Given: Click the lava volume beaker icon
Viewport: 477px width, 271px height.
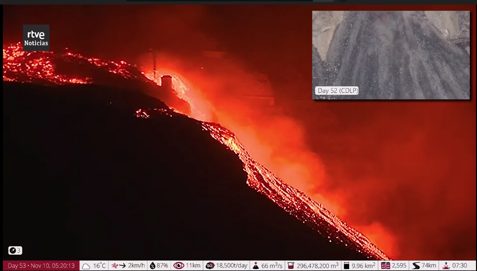Looking at the screenshot, I should point(291,266).
